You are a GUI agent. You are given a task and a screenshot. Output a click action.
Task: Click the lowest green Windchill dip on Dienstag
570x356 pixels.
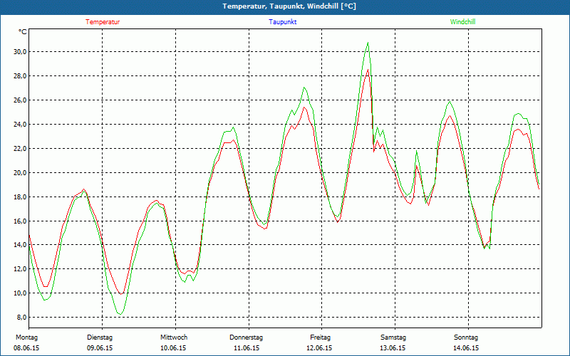pyautogui.click(x=120, y=314)
